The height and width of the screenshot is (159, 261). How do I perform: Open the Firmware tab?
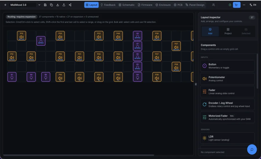(x=145, y=5)
